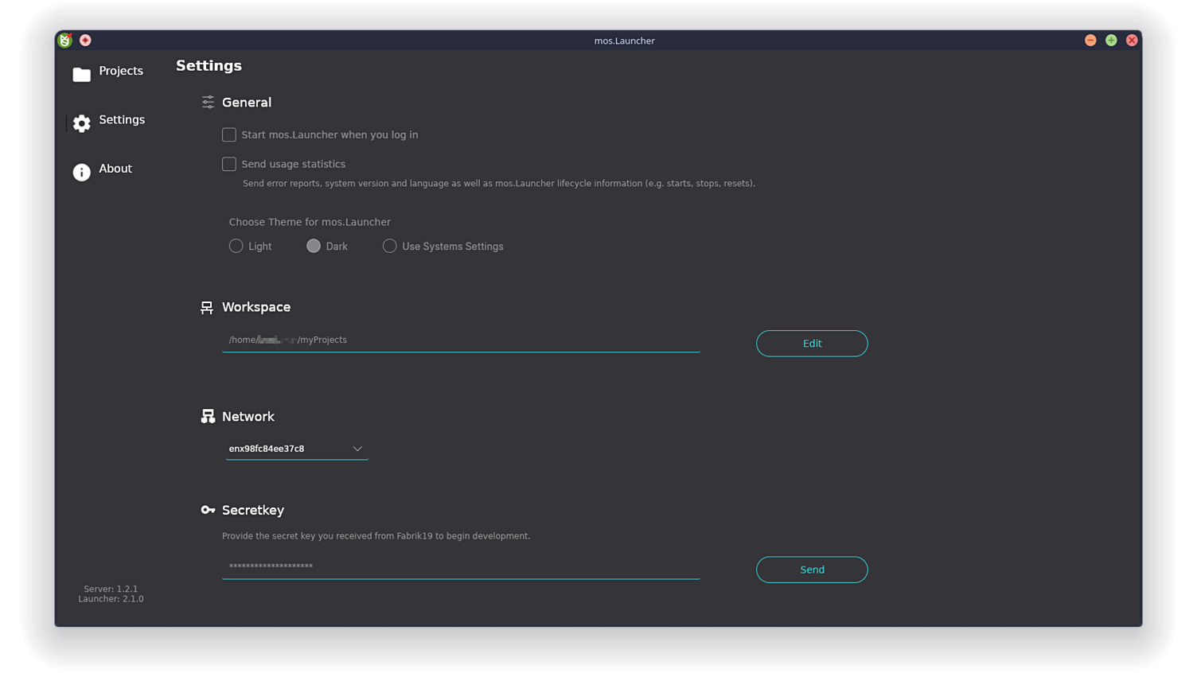1197x673 pixels.
Task: Click the mos.Launcher app icon in titlebar
Action: [x=64, y=40]
